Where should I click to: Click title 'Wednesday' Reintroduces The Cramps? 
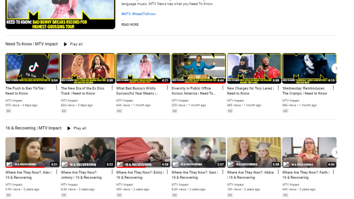(x=305, y=91)
